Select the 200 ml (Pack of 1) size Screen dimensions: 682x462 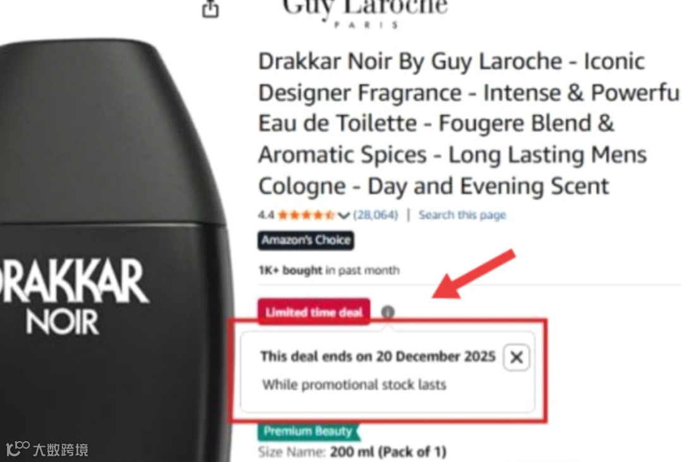click(x=388, y=451)
